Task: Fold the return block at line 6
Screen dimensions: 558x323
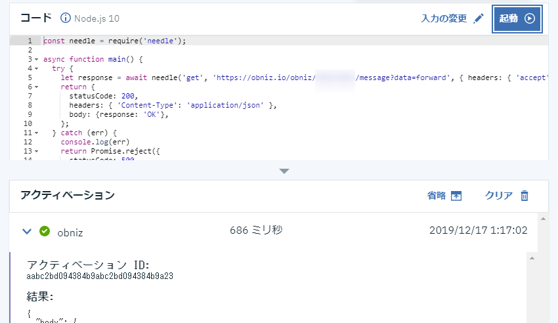Action: [x=36, y=87]
